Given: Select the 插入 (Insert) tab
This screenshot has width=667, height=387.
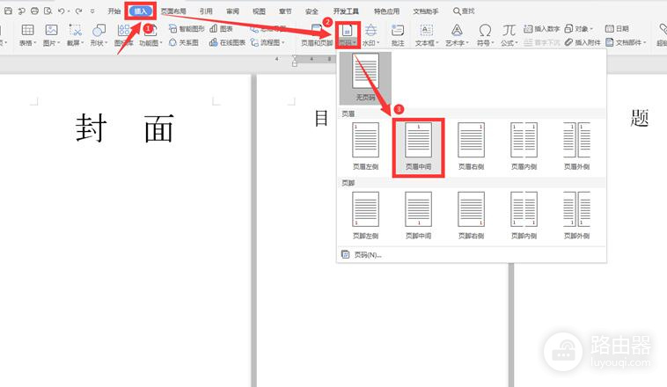Looking at the screenshot, I should tap(141, 11).
